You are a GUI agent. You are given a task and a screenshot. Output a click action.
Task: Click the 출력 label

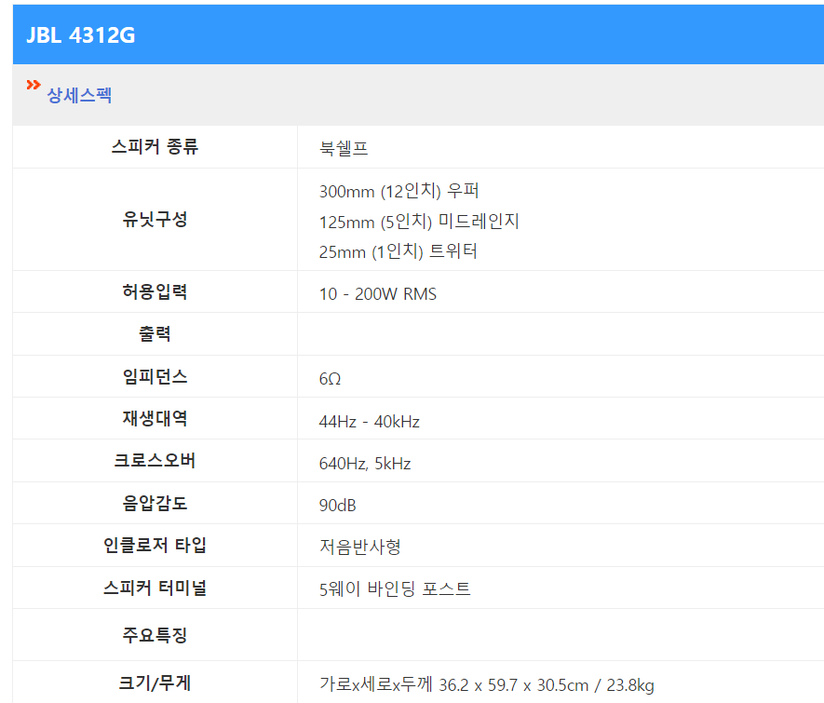155,333
